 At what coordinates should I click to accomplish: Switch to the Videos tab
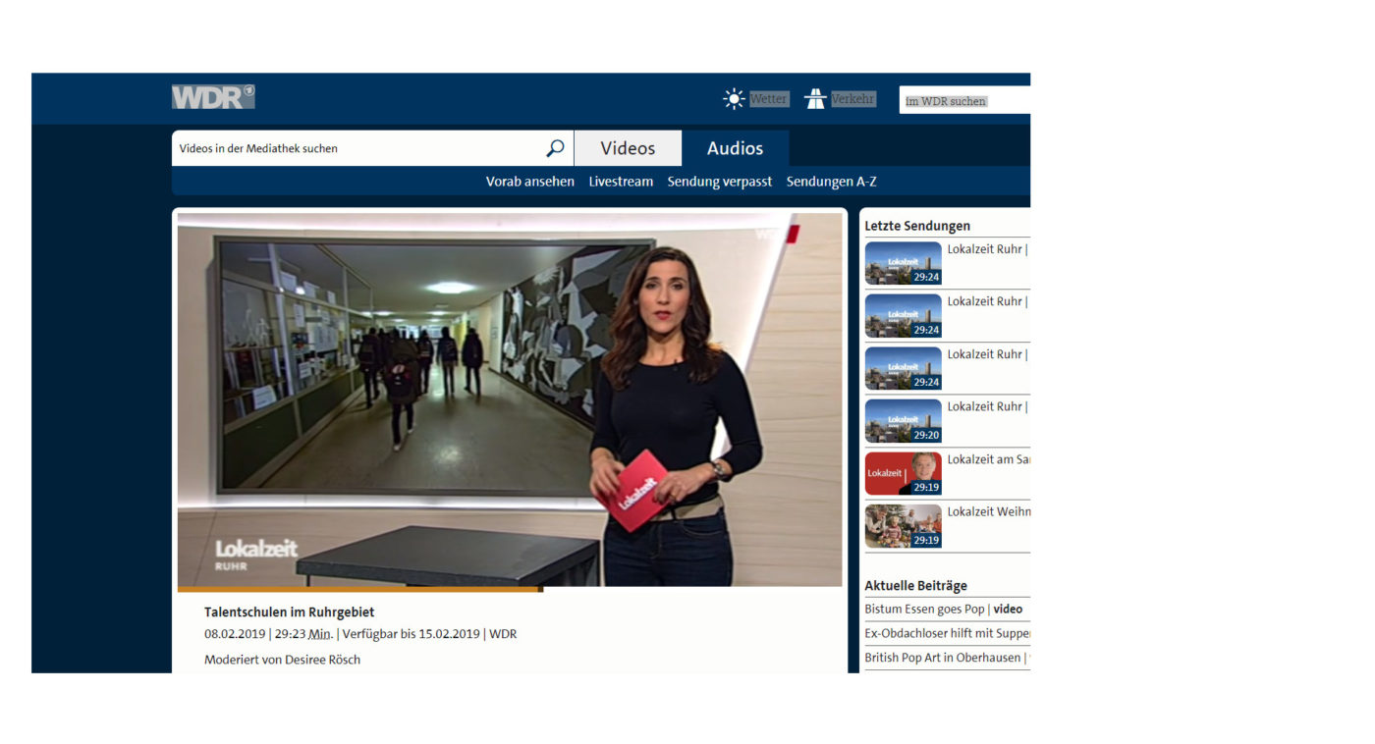(x=628, y=148)
